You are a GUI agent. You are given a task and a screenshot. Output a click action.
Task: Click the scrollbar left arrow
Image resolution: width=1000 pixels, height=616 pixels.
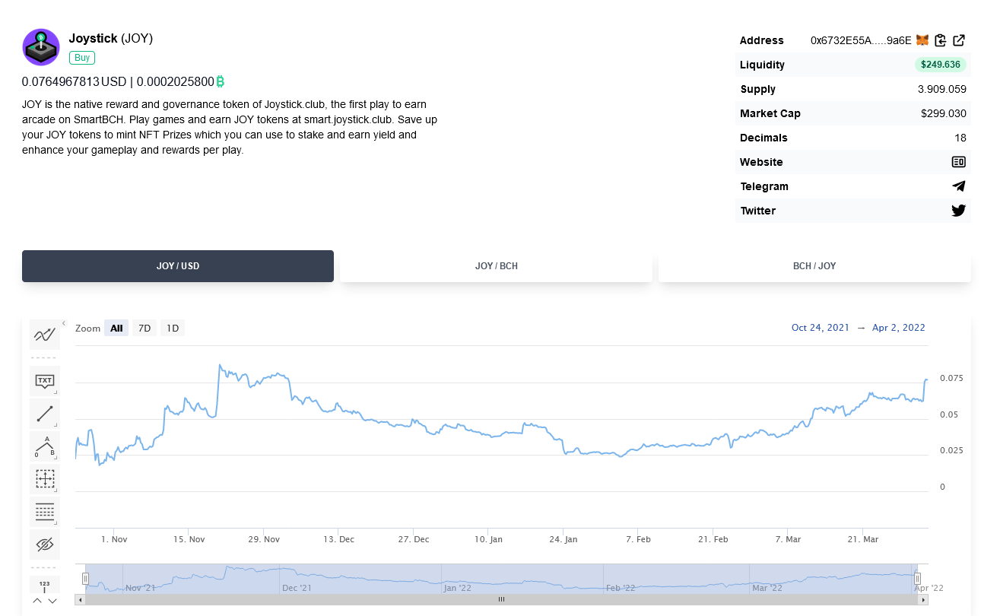(x=80, y=599)
